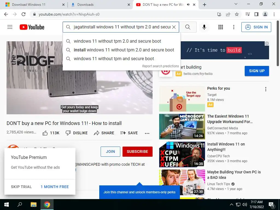Open Chrome profile avatar
This screenshot has width=280, height=210.
click(265, 14)
